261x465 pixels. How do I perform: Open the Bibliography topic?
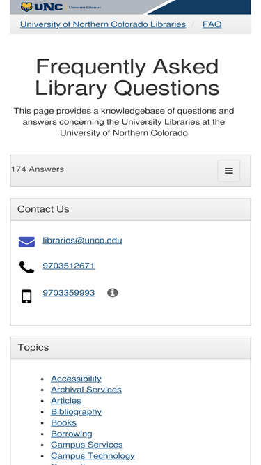(76, 411)
